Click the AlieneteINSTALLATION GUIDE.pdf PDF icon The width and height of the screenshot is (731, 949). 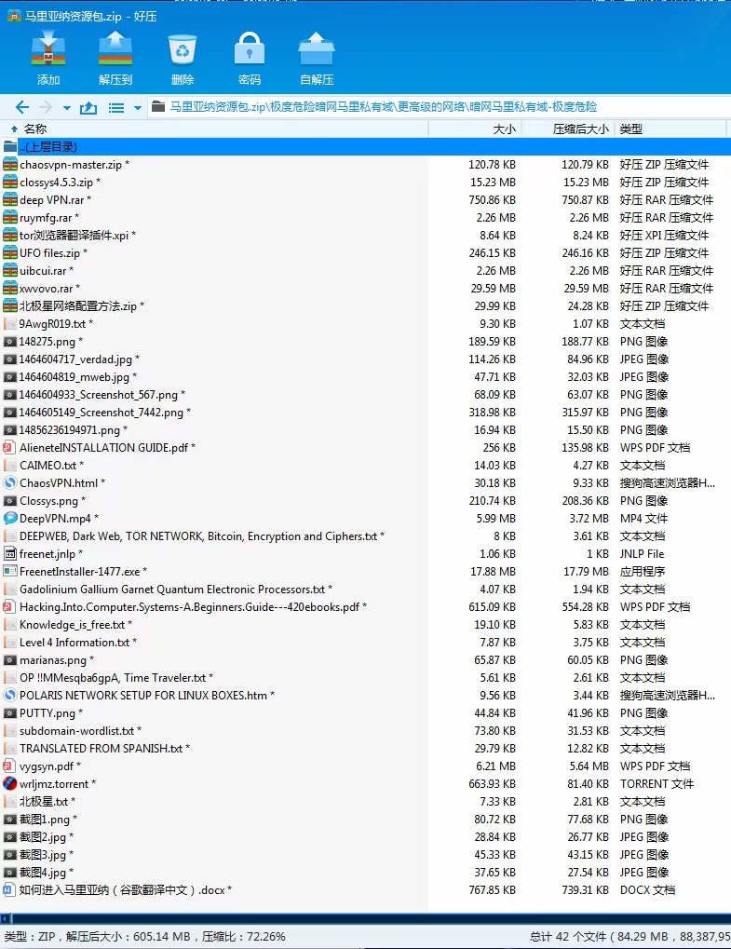[9, 447]
